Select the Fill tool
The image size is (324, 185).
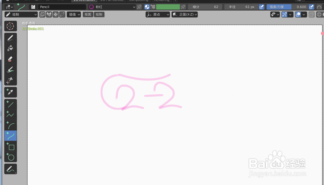point(10,48)
